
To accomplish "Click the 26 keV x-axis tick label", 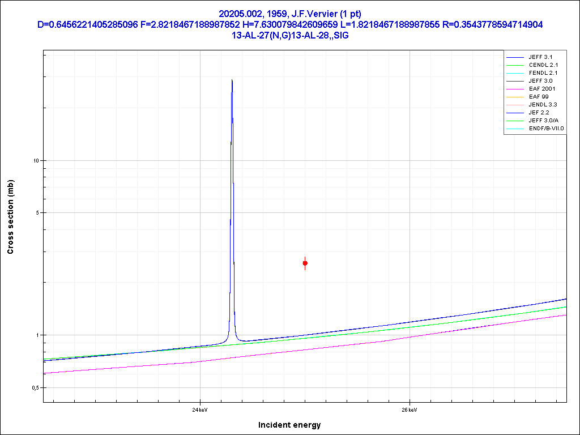I will click(x=410, y=410).
